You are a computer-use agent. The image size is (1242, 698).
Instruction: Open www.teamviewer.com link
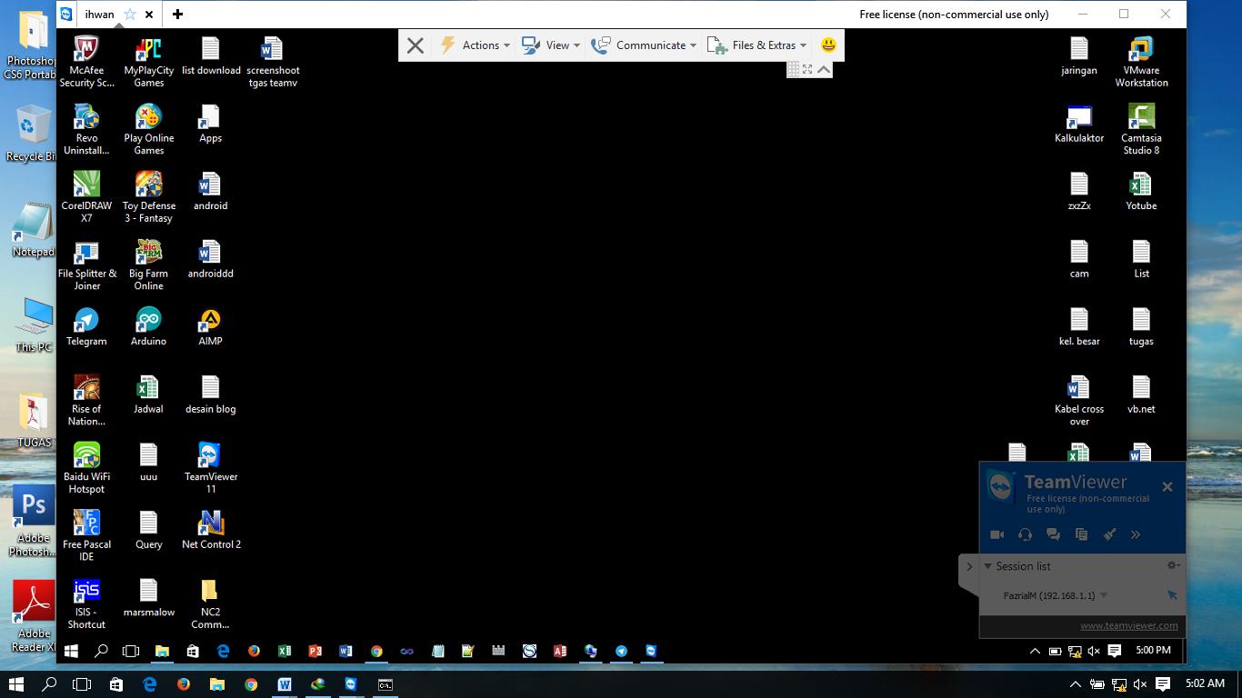1129,625
